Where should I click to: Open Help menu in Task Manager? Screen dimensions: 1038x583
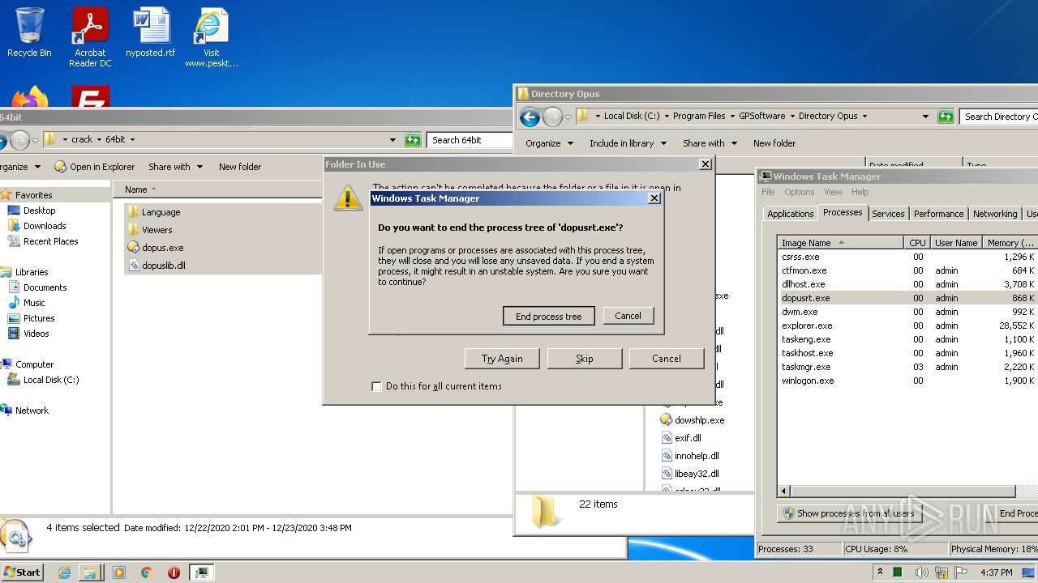coord(860,192)
